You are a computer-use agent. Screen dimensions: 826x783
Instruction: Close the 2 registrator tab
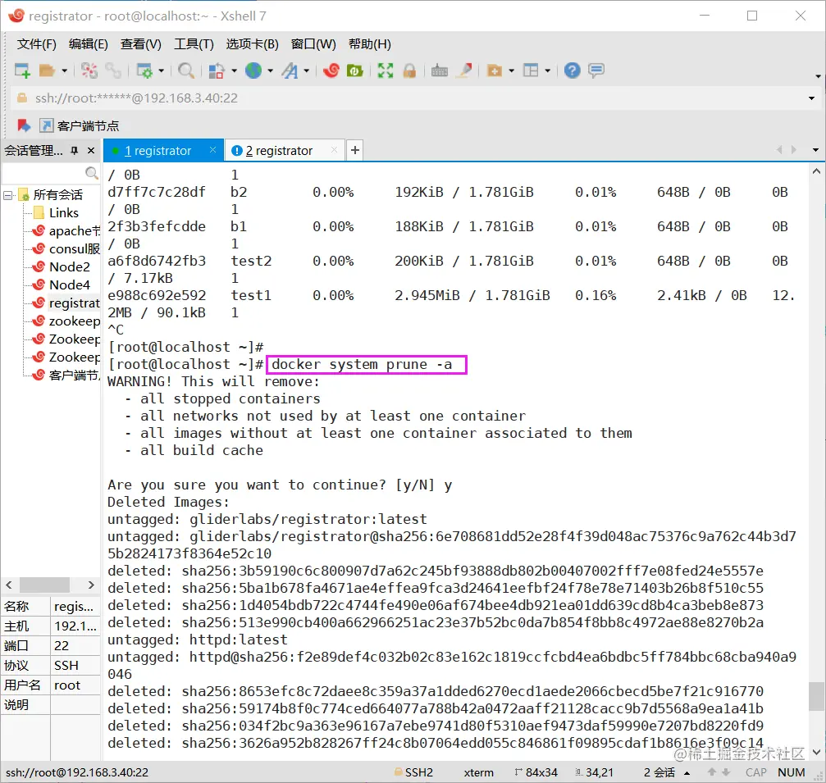coord(334,150)
